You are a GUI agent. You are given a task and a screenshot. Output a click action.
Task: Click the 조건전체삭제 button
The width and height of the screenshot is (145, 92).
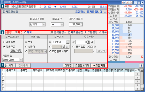[82, 66]
